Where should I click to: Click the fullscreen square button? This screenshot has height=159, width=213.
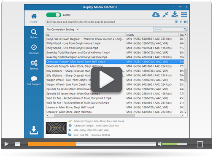click(200, 144)
